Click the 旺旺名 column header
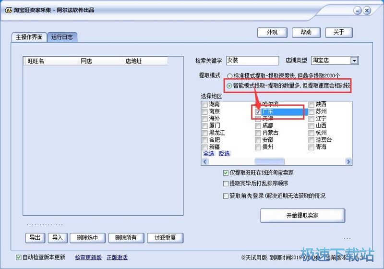Viewport: 384px width, 269px height. 51,61
